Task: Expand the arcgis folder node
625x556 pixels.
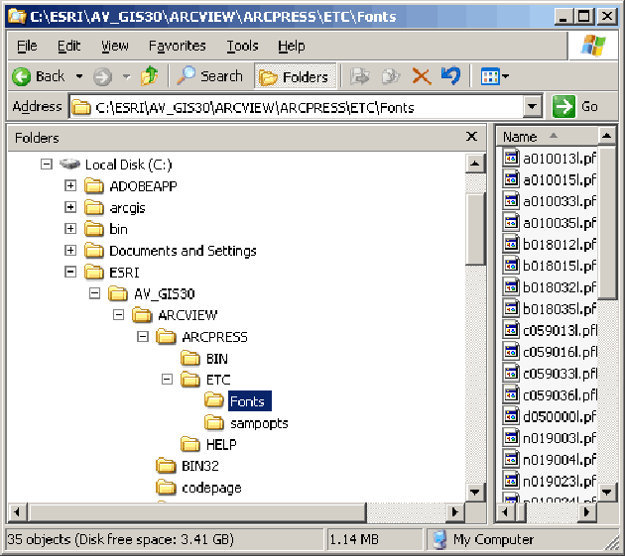Action: [70, 207]
